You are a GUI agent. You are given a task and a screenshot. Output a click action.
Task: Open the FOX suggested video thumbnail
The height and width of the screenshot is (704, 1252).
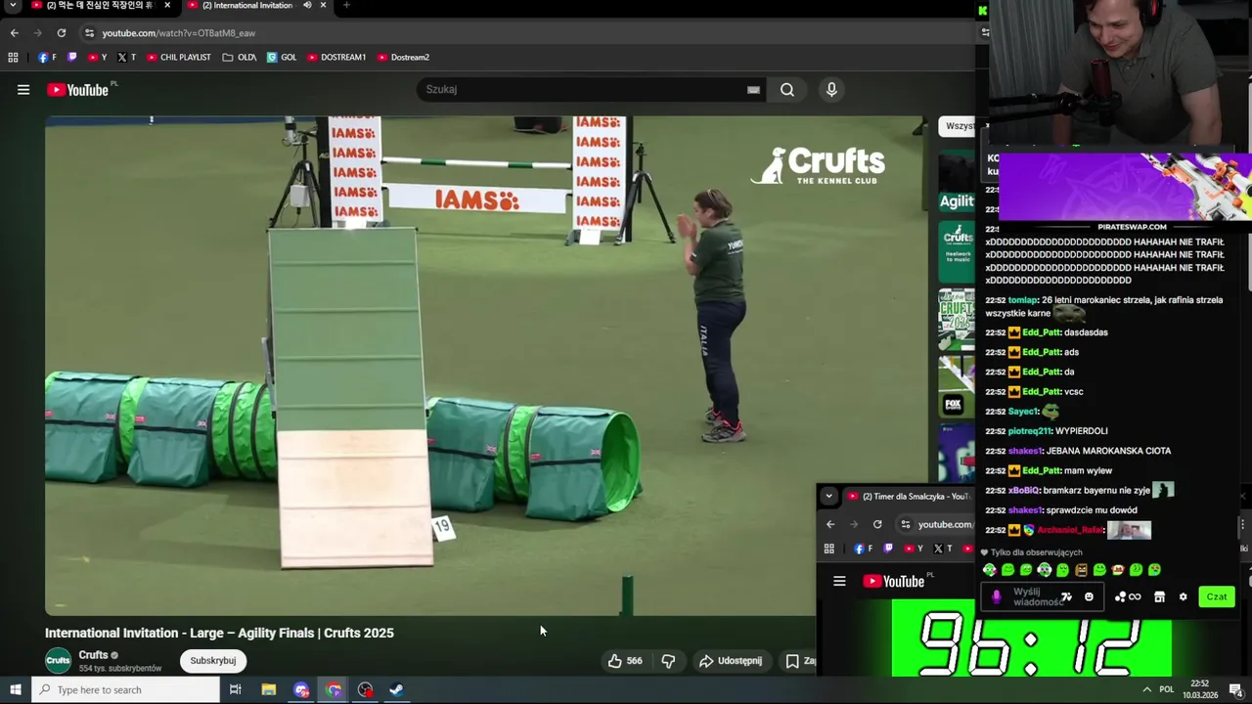click(x=957, y=385)
